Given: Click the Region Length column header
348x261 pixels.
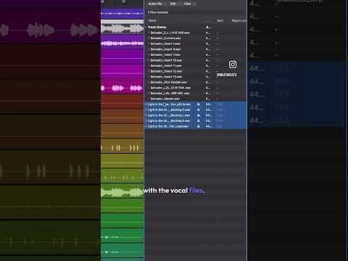Looking at the screenshot, I should coord(239,20).
